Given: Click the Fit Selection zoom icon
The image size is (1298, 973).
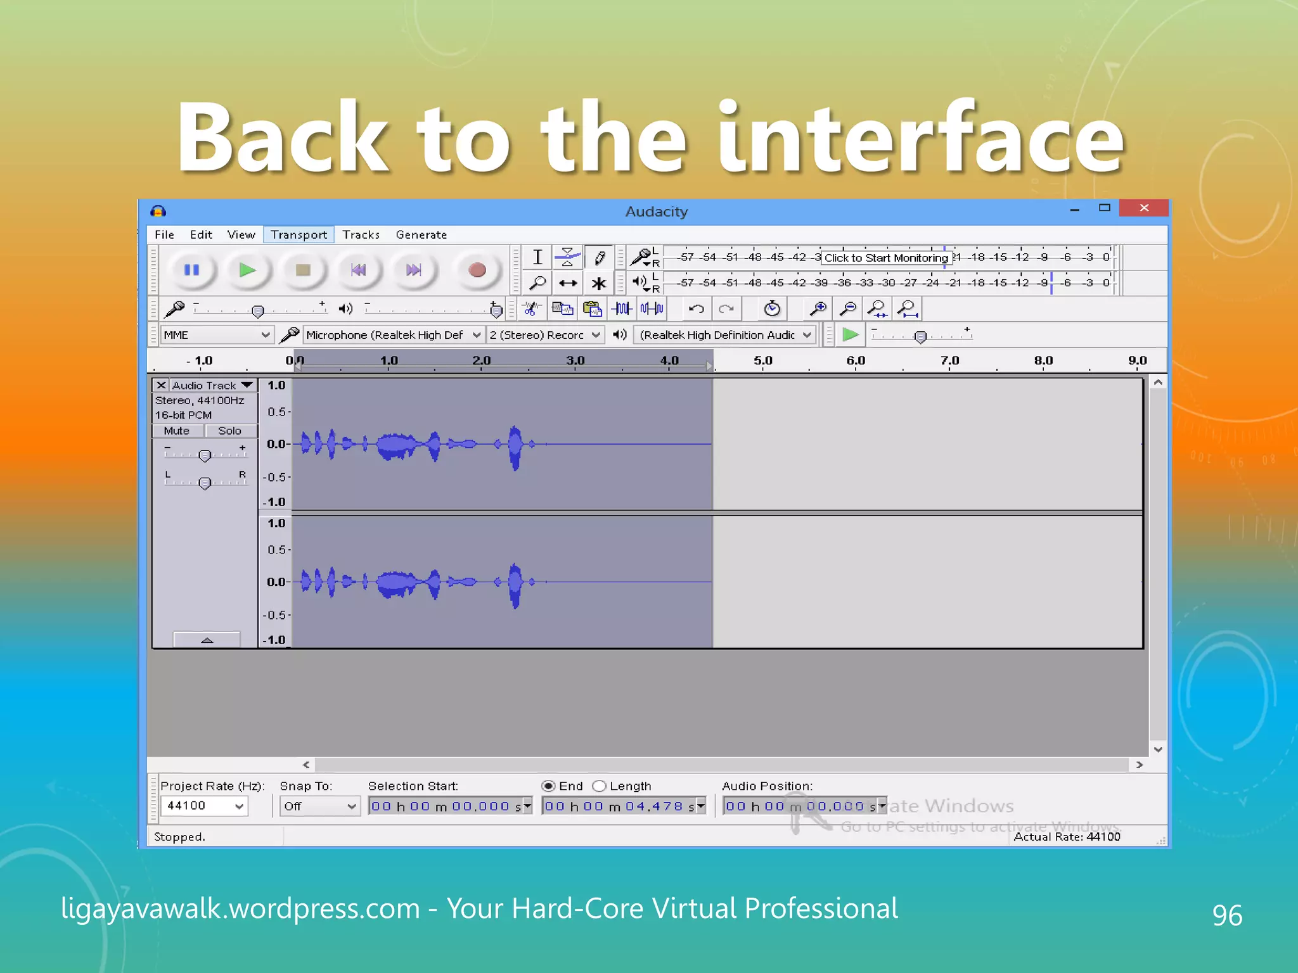Looking at the screenshot, I should [877, 308].
